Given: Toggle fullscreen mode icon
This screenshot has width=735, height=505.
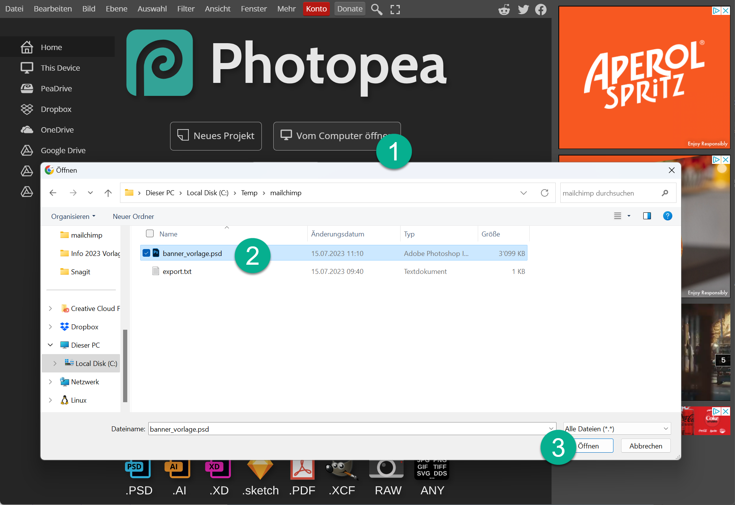Looking at the screenshot, I should pyautogui.click(x=395, y=9).
